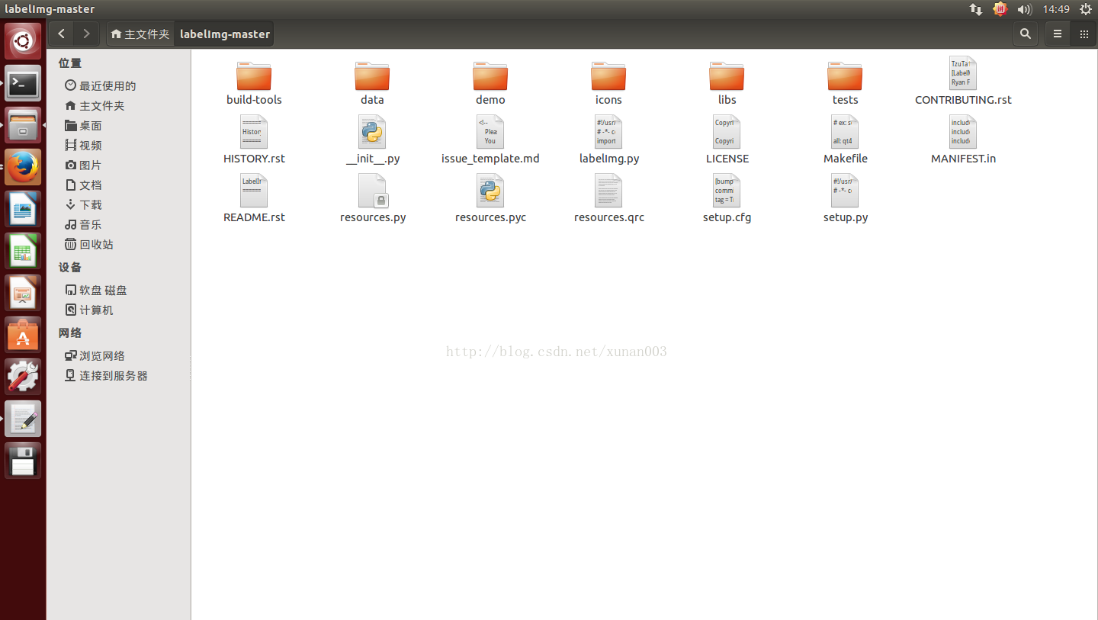Launch Firefox from the dock
Screen dimensions: 1098x620
pos(23,167)
